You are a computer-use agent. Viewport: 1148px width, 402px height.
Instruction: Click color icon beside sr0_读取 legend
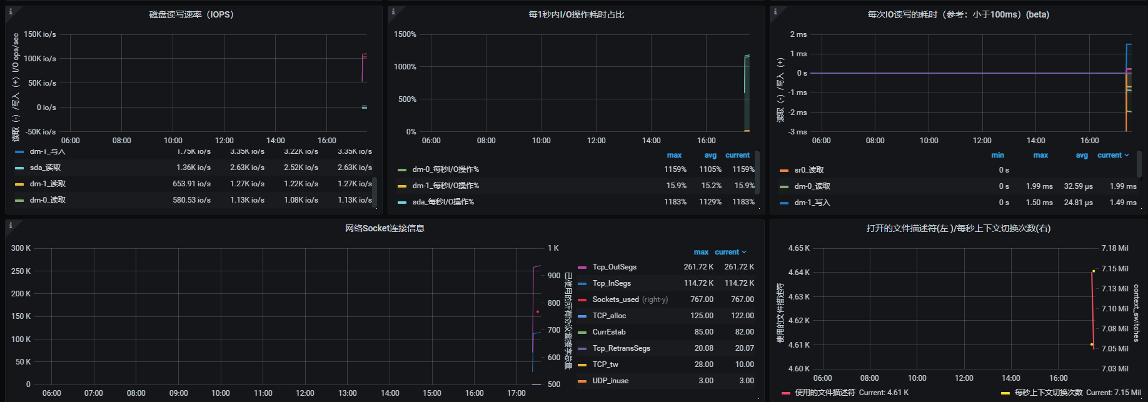[x=784, y=171]
